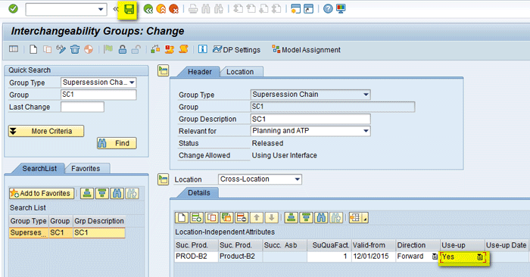This screenshot has width=530, height=277.
Task: Click the green Enter checkmark icon
Action: (13, 9)
